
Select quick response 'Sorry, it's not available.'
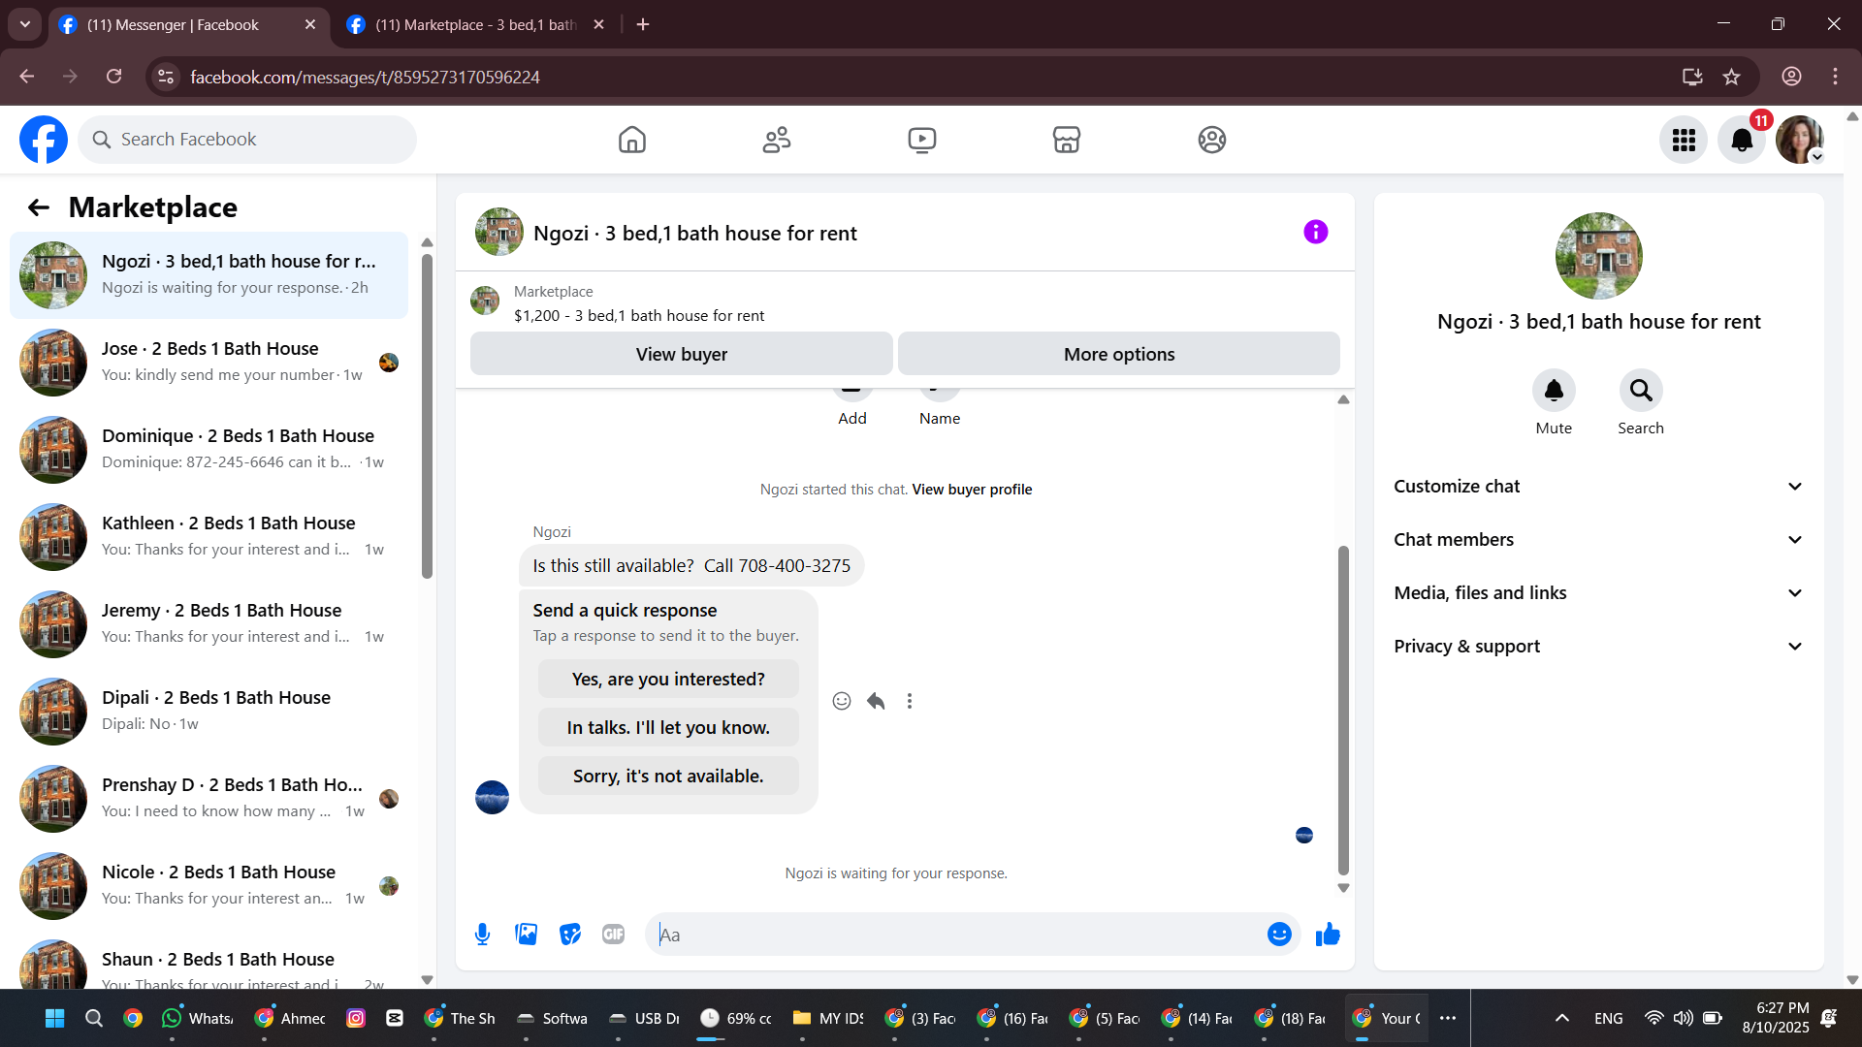click(668, 777)
